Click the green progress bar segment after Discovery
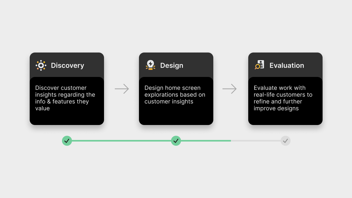Screen dimensions: 352x198 coord(121,141)
